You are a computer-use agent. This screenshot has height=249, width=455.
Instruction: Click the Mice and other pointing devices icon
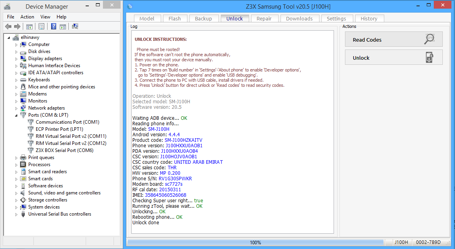[23, 87]
